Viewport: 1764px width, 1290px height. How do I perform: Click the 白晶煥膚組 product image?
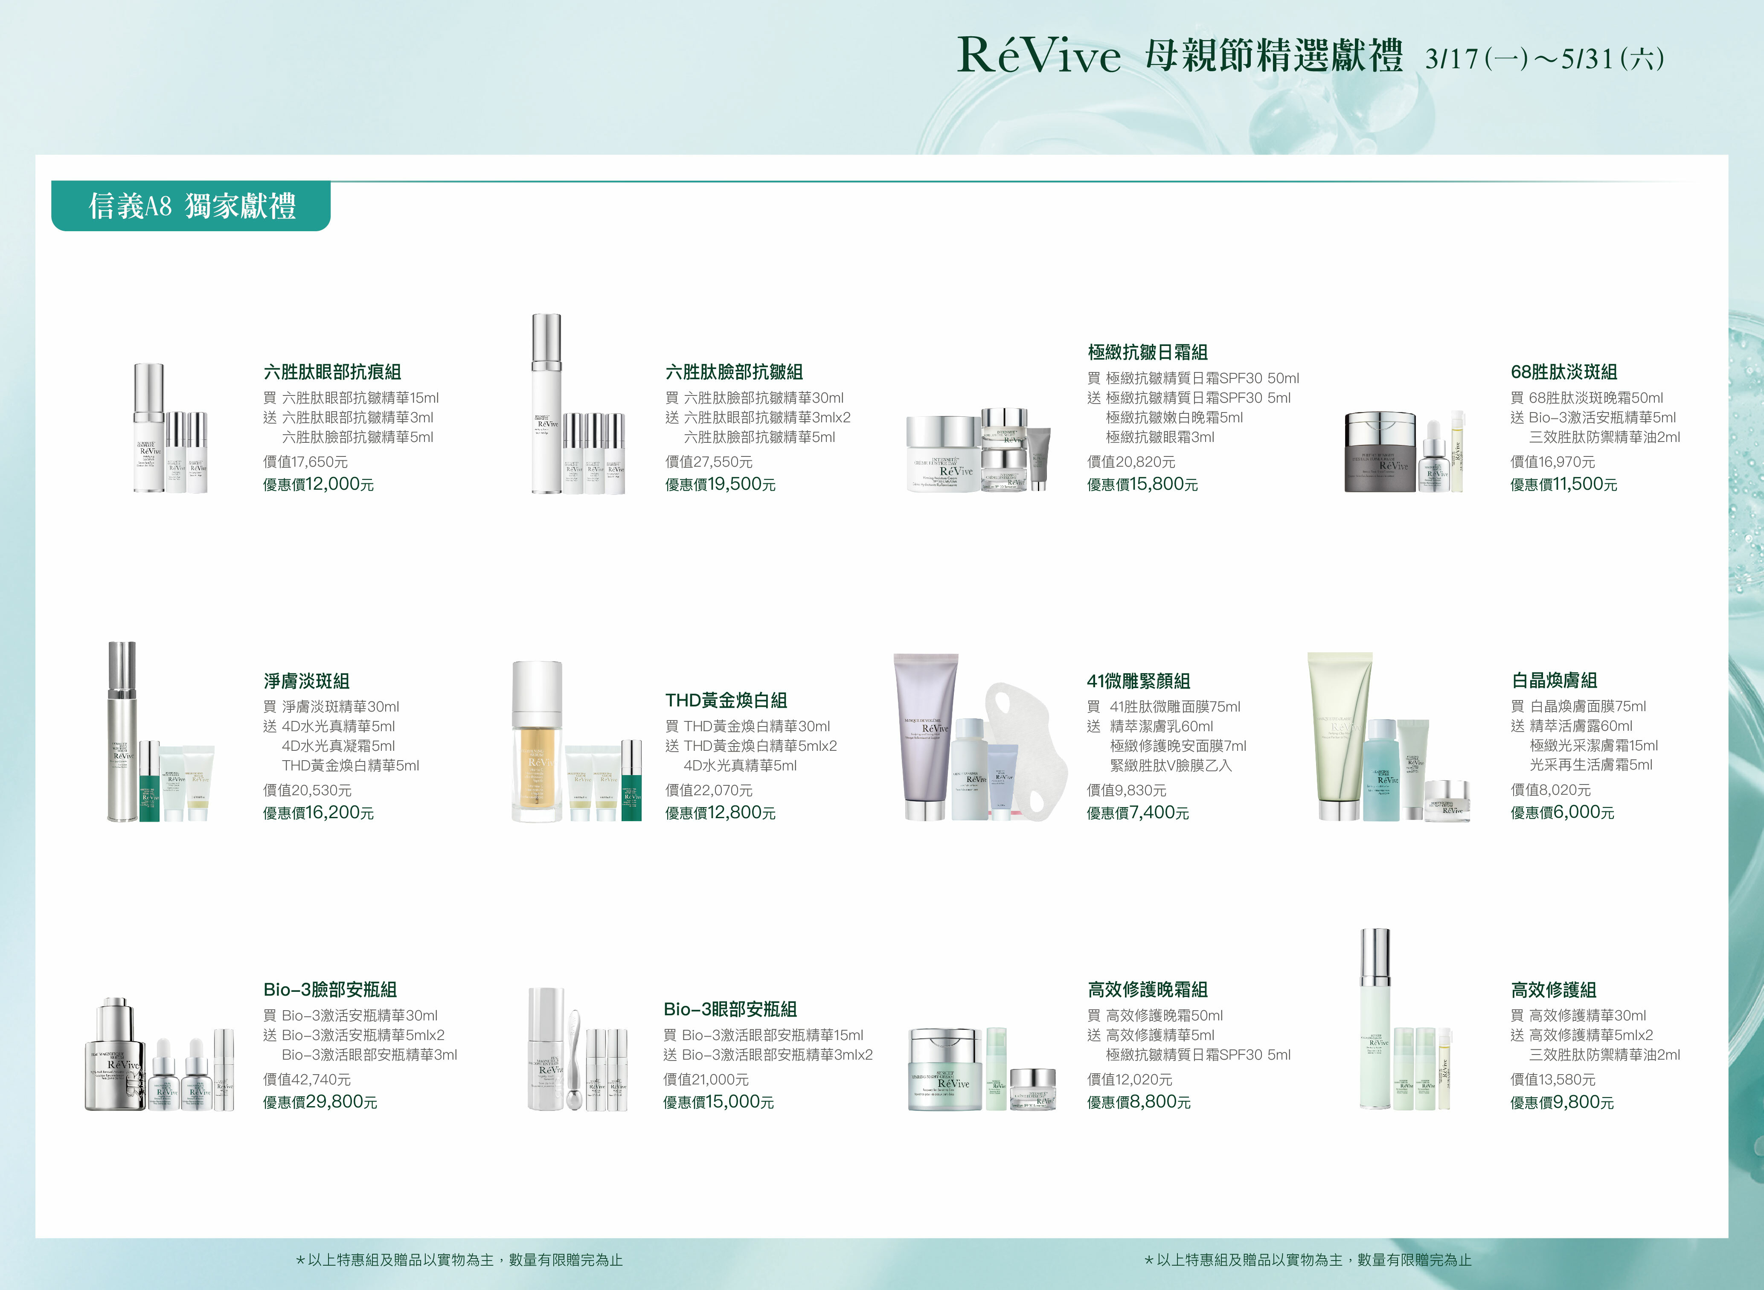[1389, 737]
